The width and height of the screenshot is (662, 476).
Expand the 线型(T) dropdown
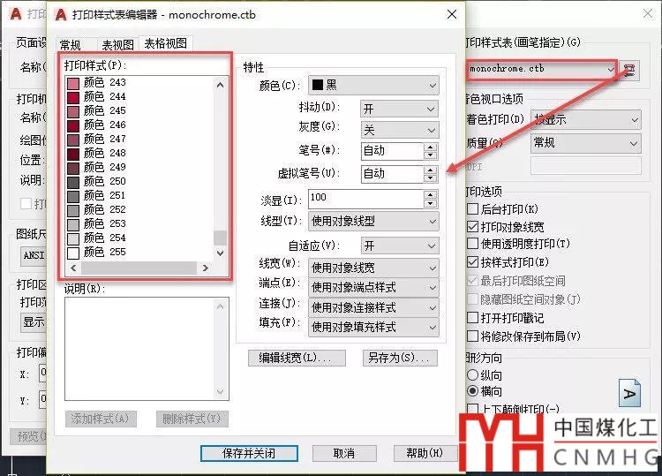point(373,221)
